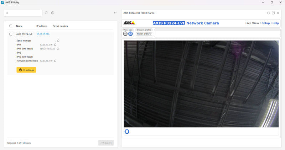Close the AXIS P3224-LVE preview panel
The image size is (285, 150).
278,13
